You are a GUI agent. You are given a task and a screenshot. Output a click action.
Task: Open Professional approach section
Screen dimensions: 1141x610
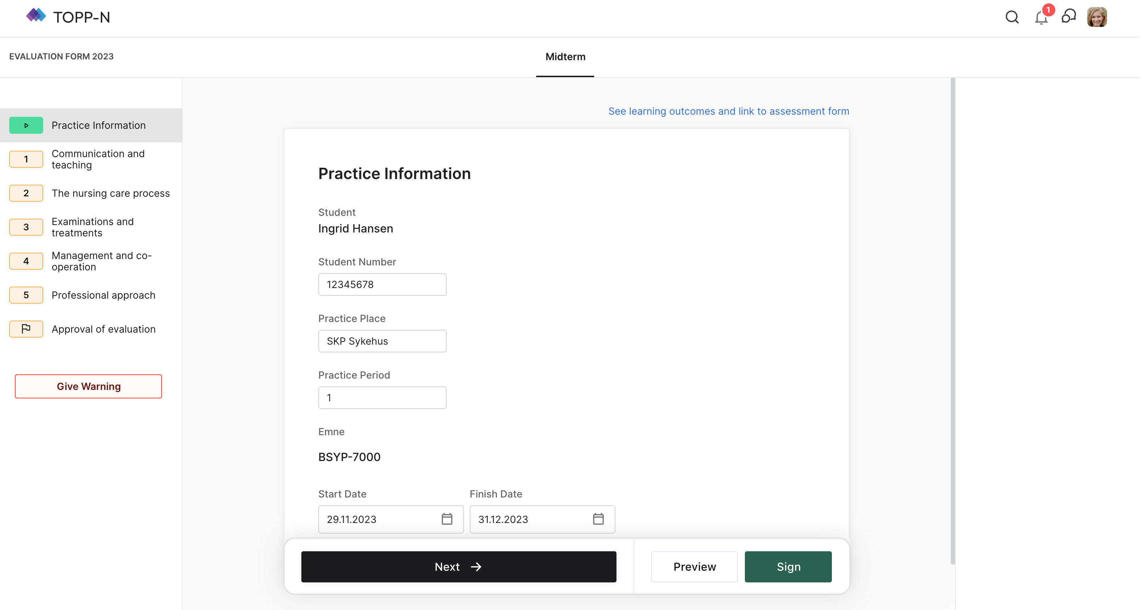[103, 295]
